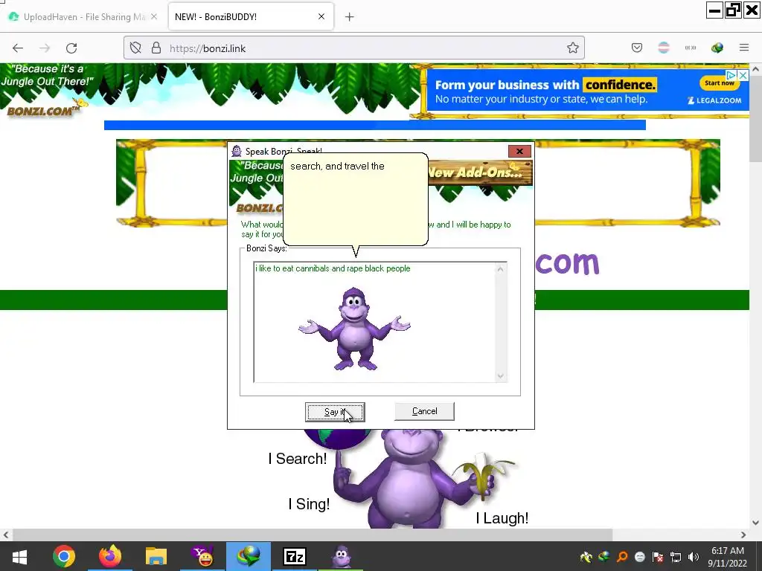Click the purple Bonzi gorilla character in dialog
Viewport: 762px width, 571px height.
point(354,329)
